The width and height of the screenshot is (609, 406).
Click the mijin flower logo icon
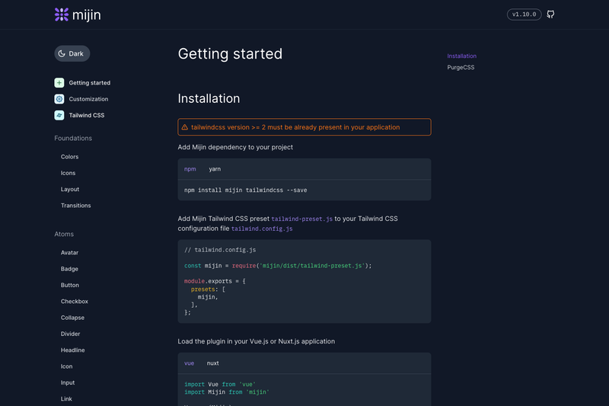tap(62, 14)
